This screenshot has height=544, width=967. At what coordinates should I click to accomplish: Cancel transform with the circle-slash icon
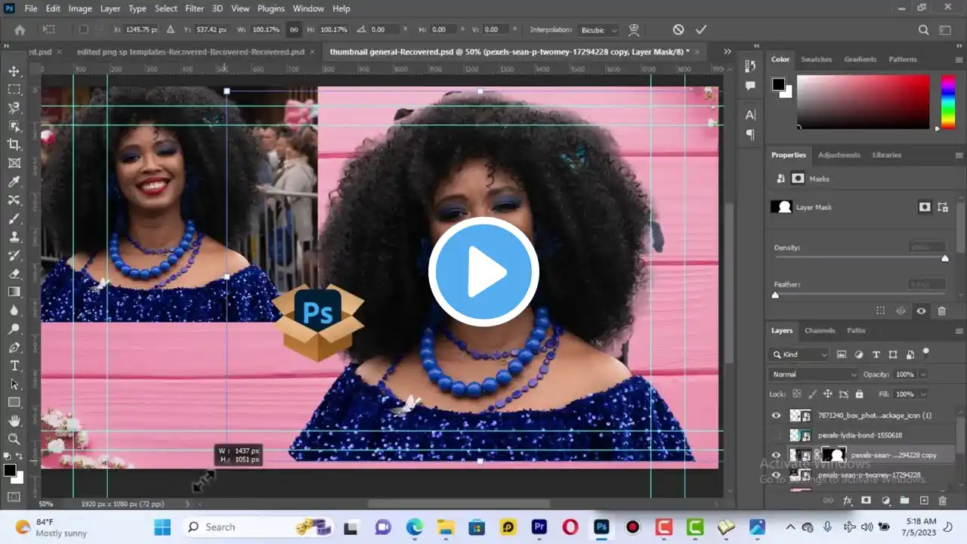(678, 29)
